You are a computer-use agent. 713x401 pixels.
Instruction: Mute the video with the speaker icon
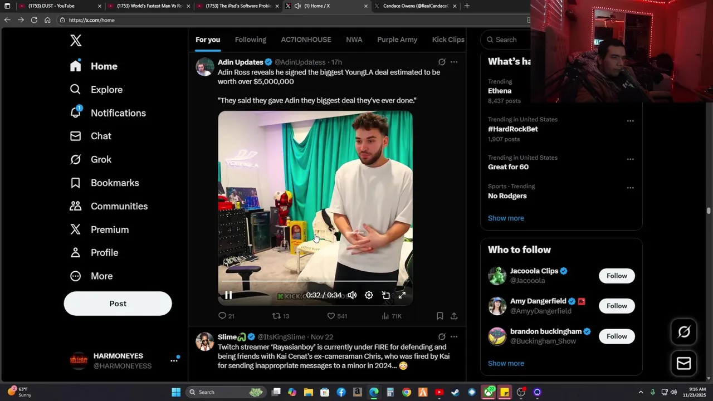352,295
